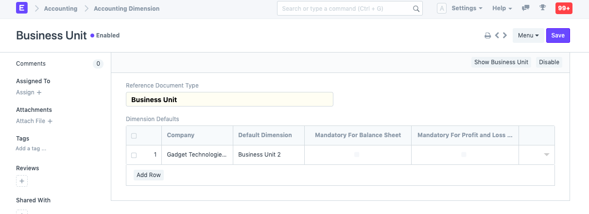
Task: Navigate to Accounting breadcrumb
Action: (x=61, y=8)
